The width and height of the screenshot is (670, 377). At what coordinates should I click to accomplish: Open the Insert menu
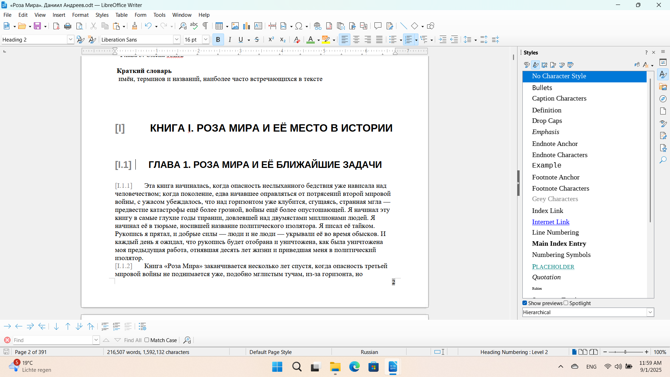pos(59,15)
